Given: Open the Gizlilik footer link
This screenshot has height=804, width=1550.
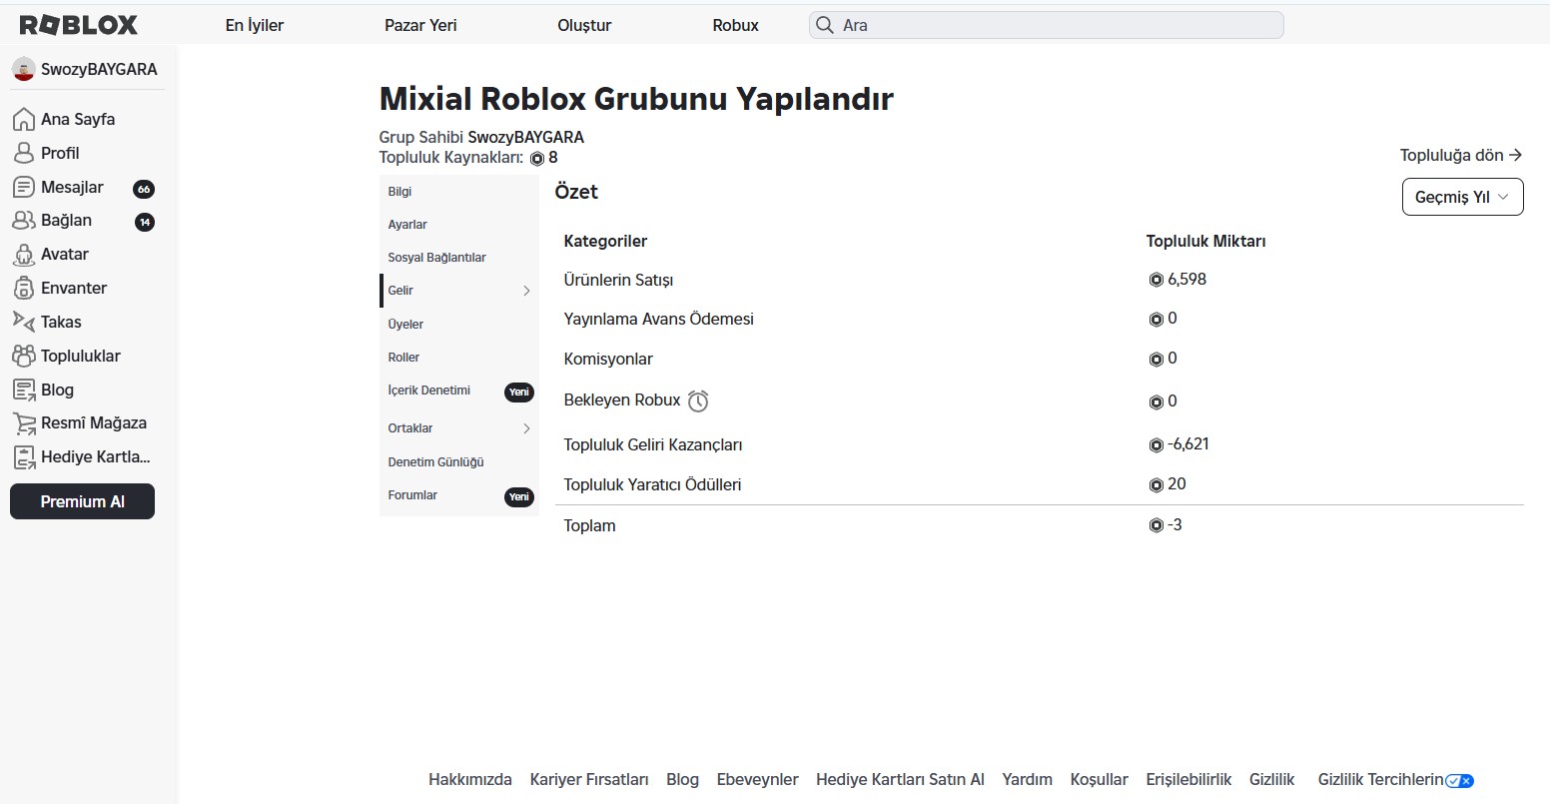Looking at the screenshot, I should (x=1272, y=780).
